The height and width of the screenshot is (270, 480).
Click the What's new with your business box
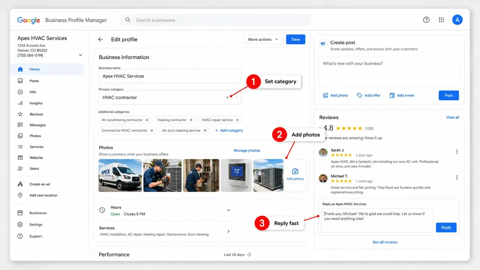point(389,71)
